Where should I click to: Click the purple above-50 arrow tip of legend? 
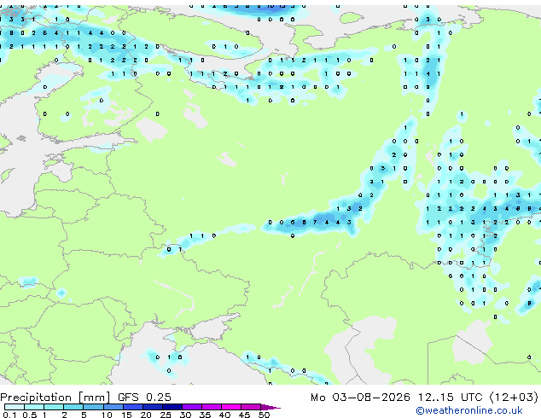pyautogui.click(x=270, y=407)
